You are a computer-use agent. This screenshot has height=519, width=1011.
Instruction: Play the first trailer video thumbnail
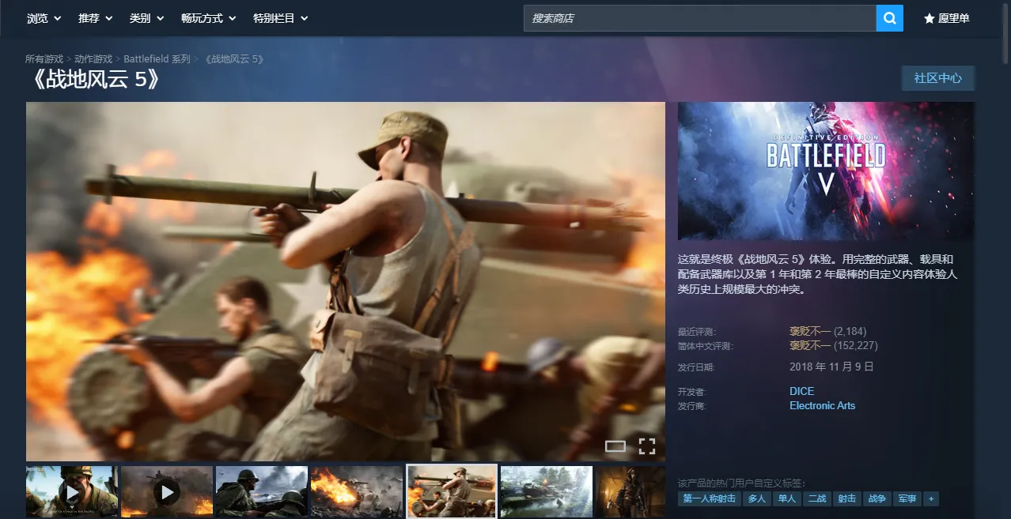(72, 492)
